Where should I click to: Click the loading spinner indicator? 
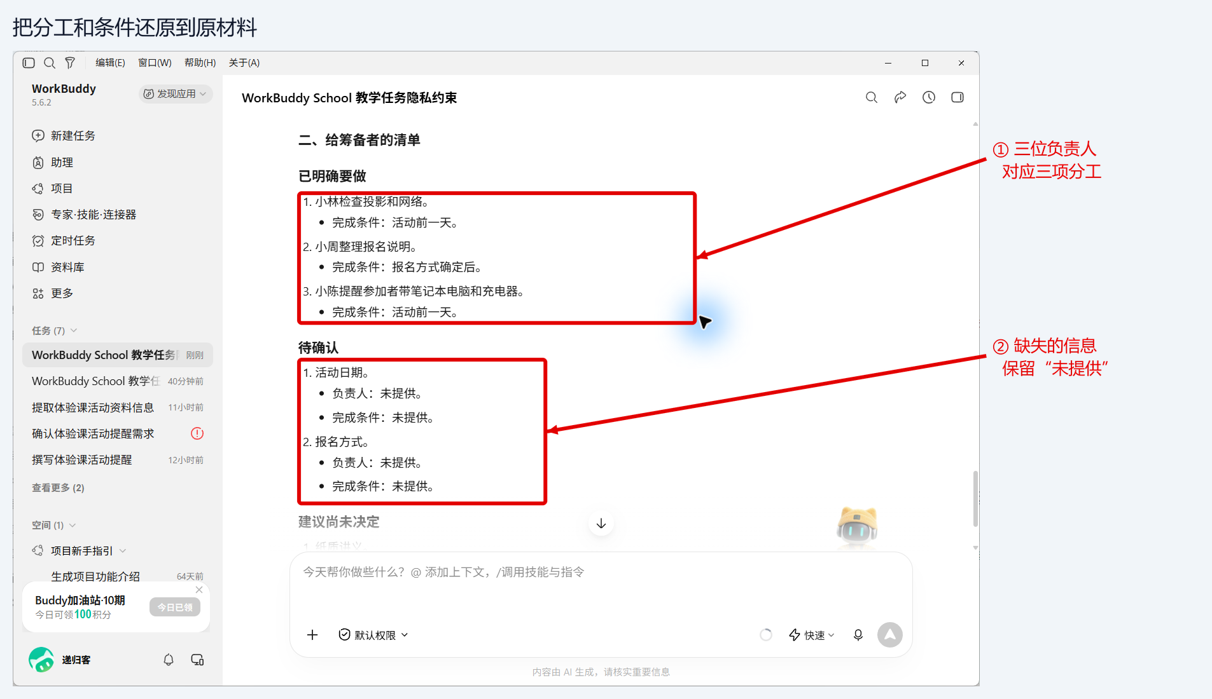[x=766, y=635]
